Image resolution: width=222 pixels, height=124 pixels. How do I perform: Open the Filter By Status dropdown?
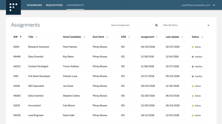click(x=187, y=25)
